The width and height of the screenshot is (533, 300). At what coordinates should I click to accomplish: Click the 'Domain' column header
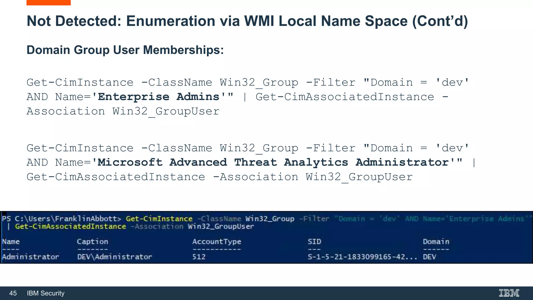[436, 242]
